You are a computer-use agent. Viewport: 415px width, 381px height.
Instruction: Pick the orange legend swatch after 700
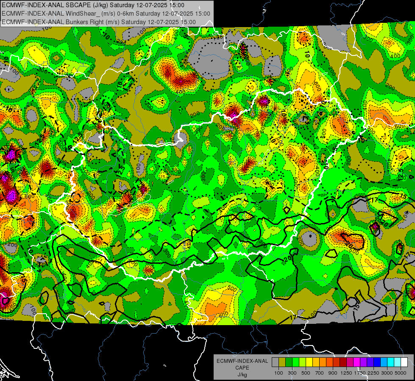tap(323, 362)
